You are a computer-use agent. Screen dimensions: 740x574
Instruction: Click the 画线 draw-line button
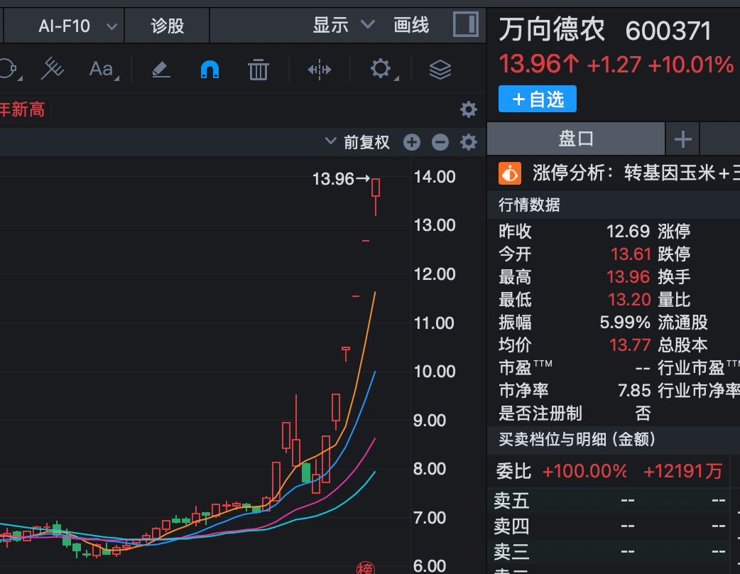pos(411,25)
